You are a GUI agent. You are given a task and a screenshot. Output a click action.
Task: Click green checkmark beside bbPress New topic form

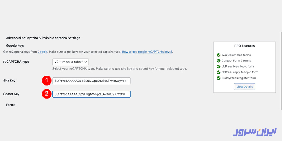(218, 66)
